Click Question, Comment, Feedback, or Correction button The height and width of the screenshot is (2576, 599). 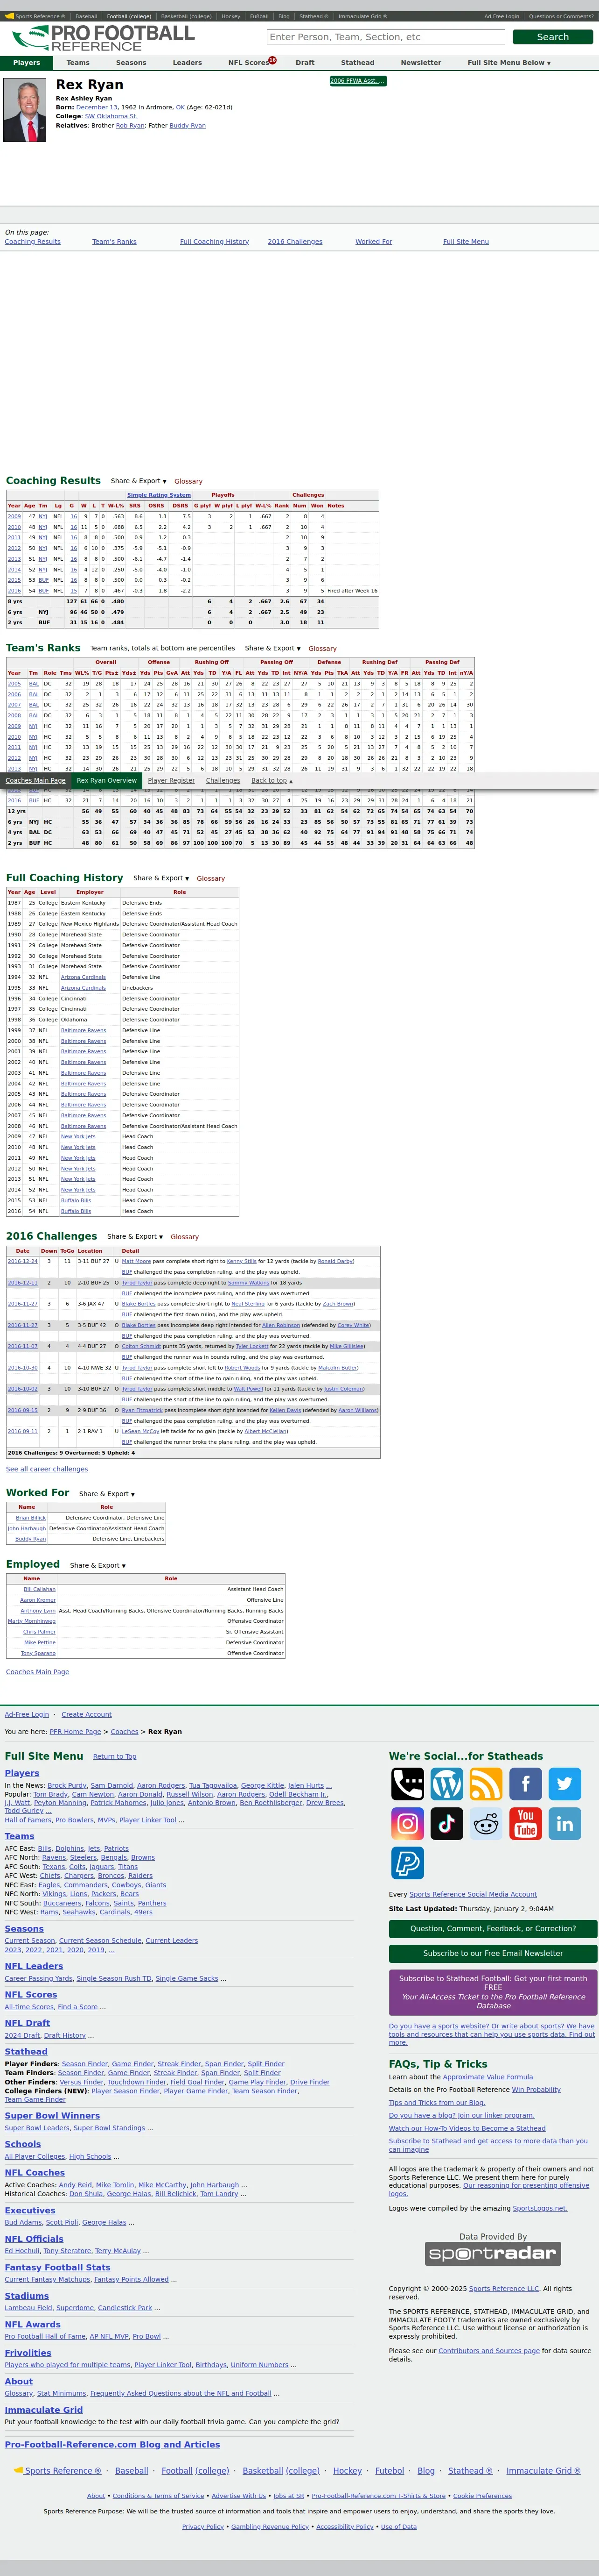click(493, 1929)
